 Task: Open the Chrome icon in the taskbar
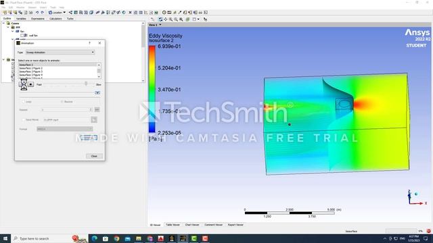[x=116, y=238]
